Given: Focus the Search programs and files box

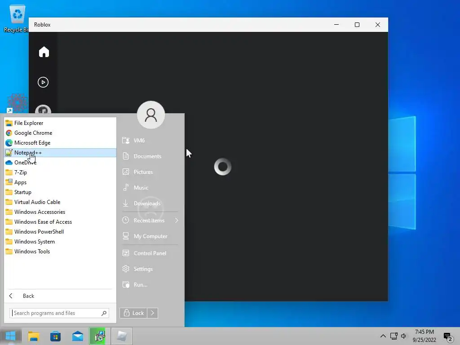Looking at the screenshot, I should (x=59, y=313).
